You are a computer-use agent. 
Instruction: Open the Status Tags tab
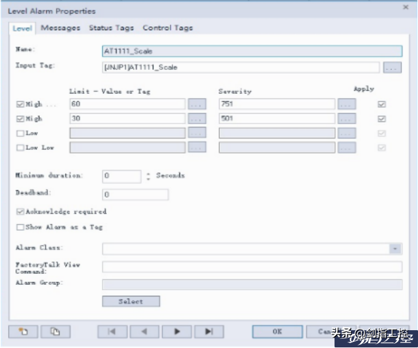coord(111,28)
